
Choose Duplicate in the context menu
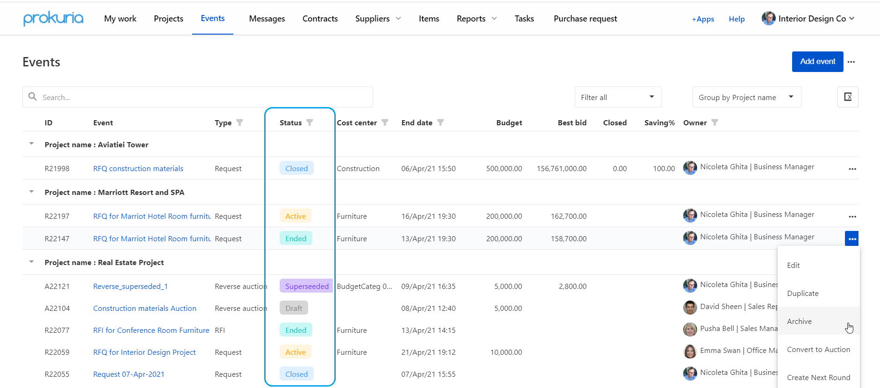pyautogui.click(x=819, y=293)
